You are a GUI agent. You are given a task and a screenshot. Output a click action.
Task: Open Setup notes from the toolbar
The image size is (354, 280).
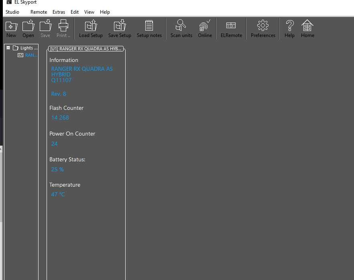pos(149,29)
